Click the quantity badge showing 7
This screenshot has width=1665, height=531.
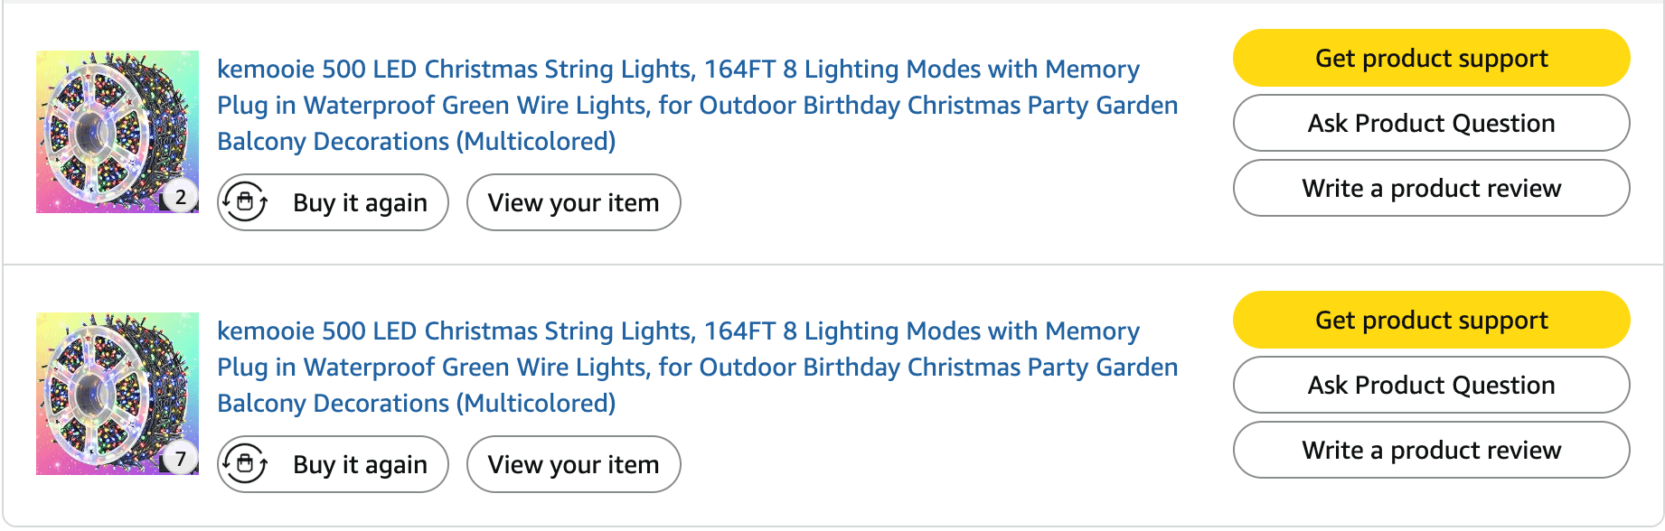pos(181,459)
